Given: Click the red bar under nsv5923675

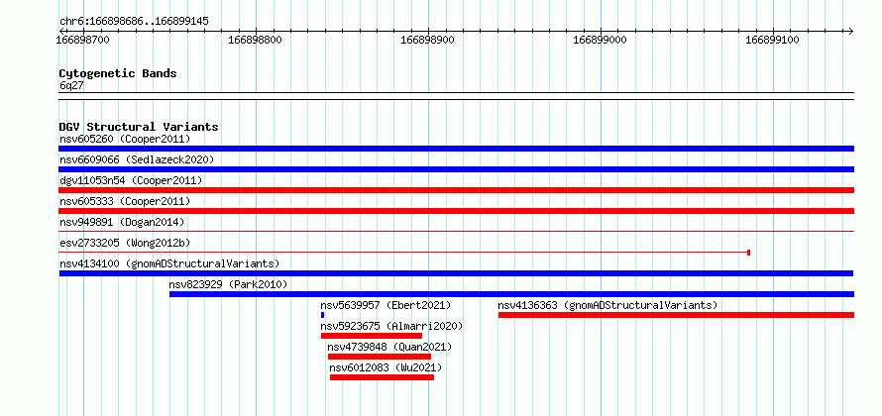Looking at the screenshot, I should click(372, 336).
